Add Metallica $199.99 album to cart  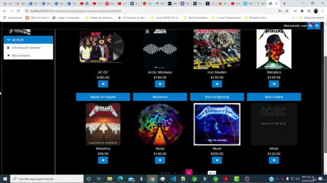[x=274, y=84]
